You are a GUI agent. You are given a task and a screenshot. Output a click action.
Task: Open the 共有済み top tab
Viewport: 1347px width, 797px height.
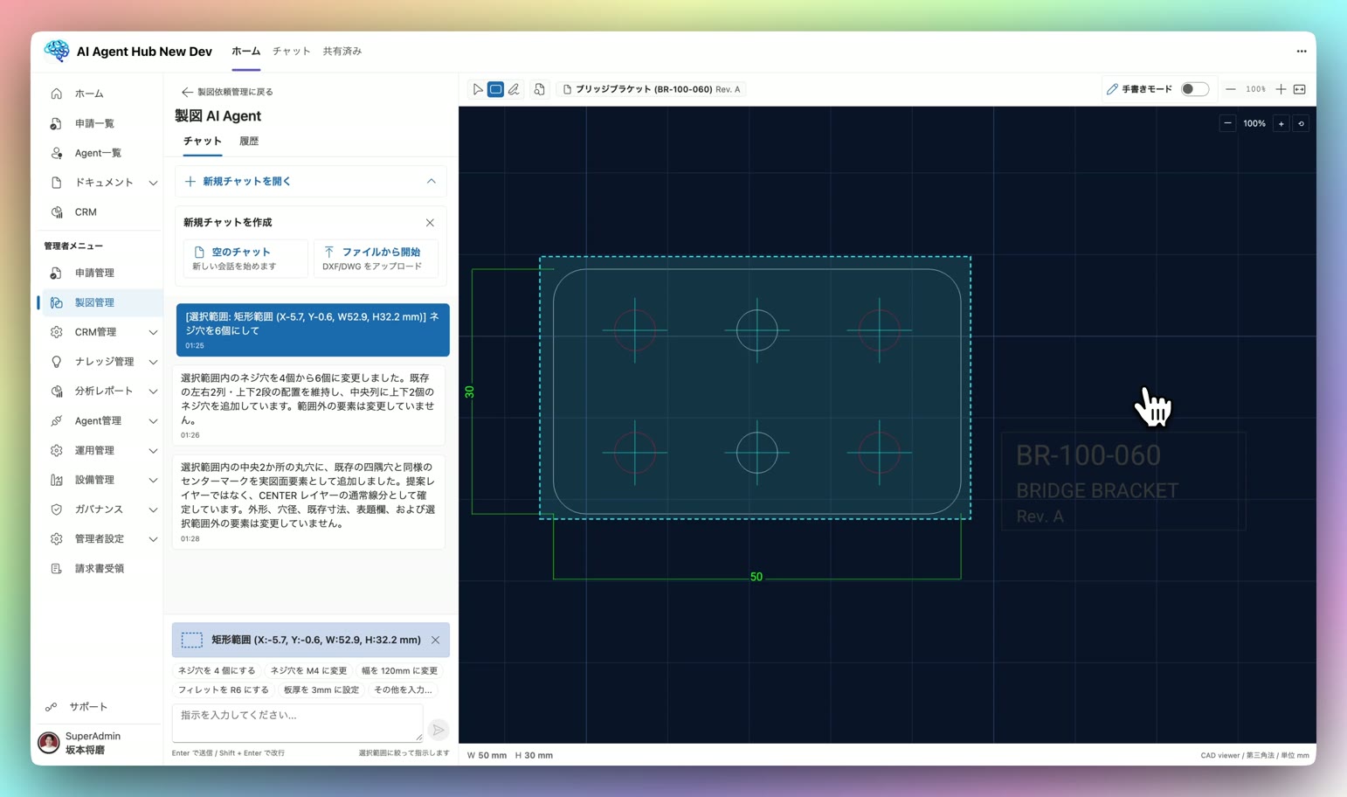[x=342, y=52]
